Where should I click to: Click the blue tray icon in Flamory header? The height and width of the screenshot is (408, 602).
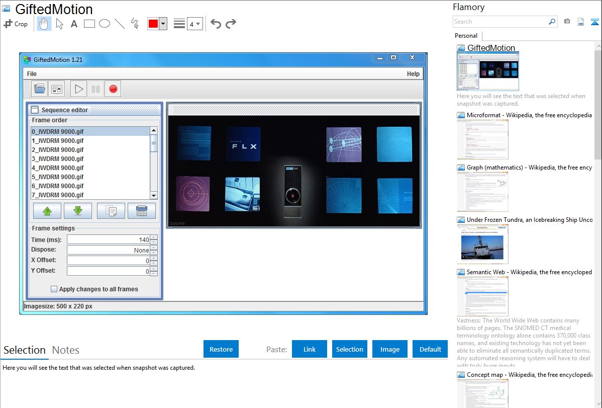click(594, 22)
